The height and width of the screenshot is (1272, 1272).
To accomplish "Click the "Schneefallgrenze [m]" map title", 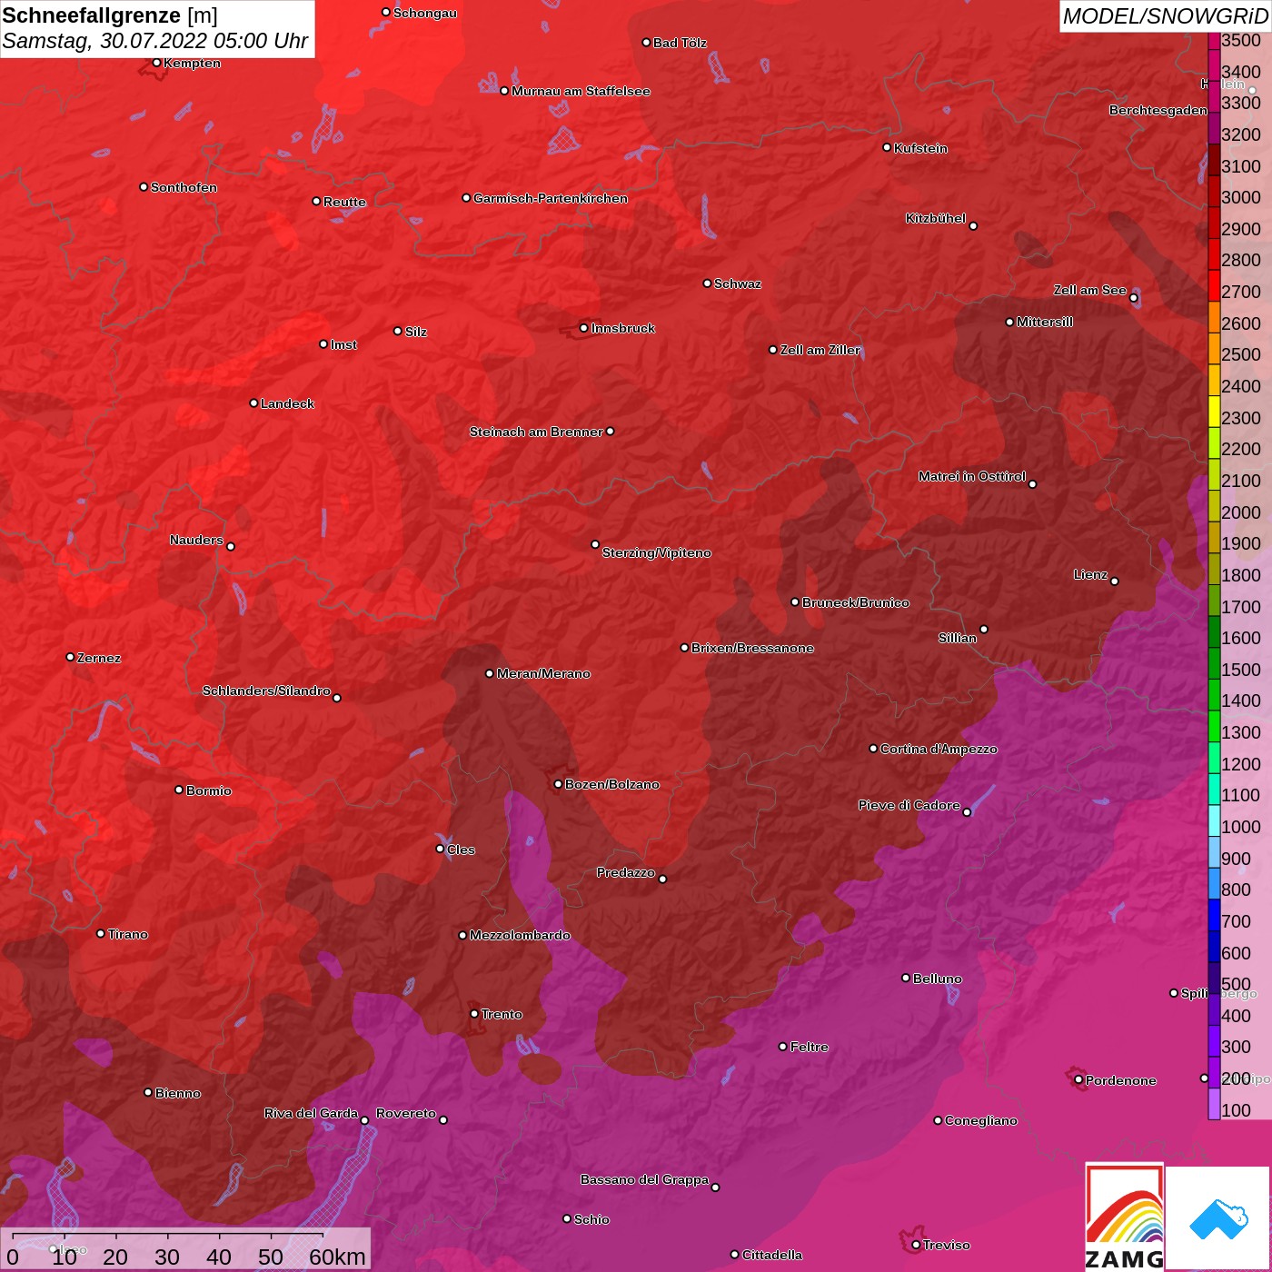I will (110, 15).
